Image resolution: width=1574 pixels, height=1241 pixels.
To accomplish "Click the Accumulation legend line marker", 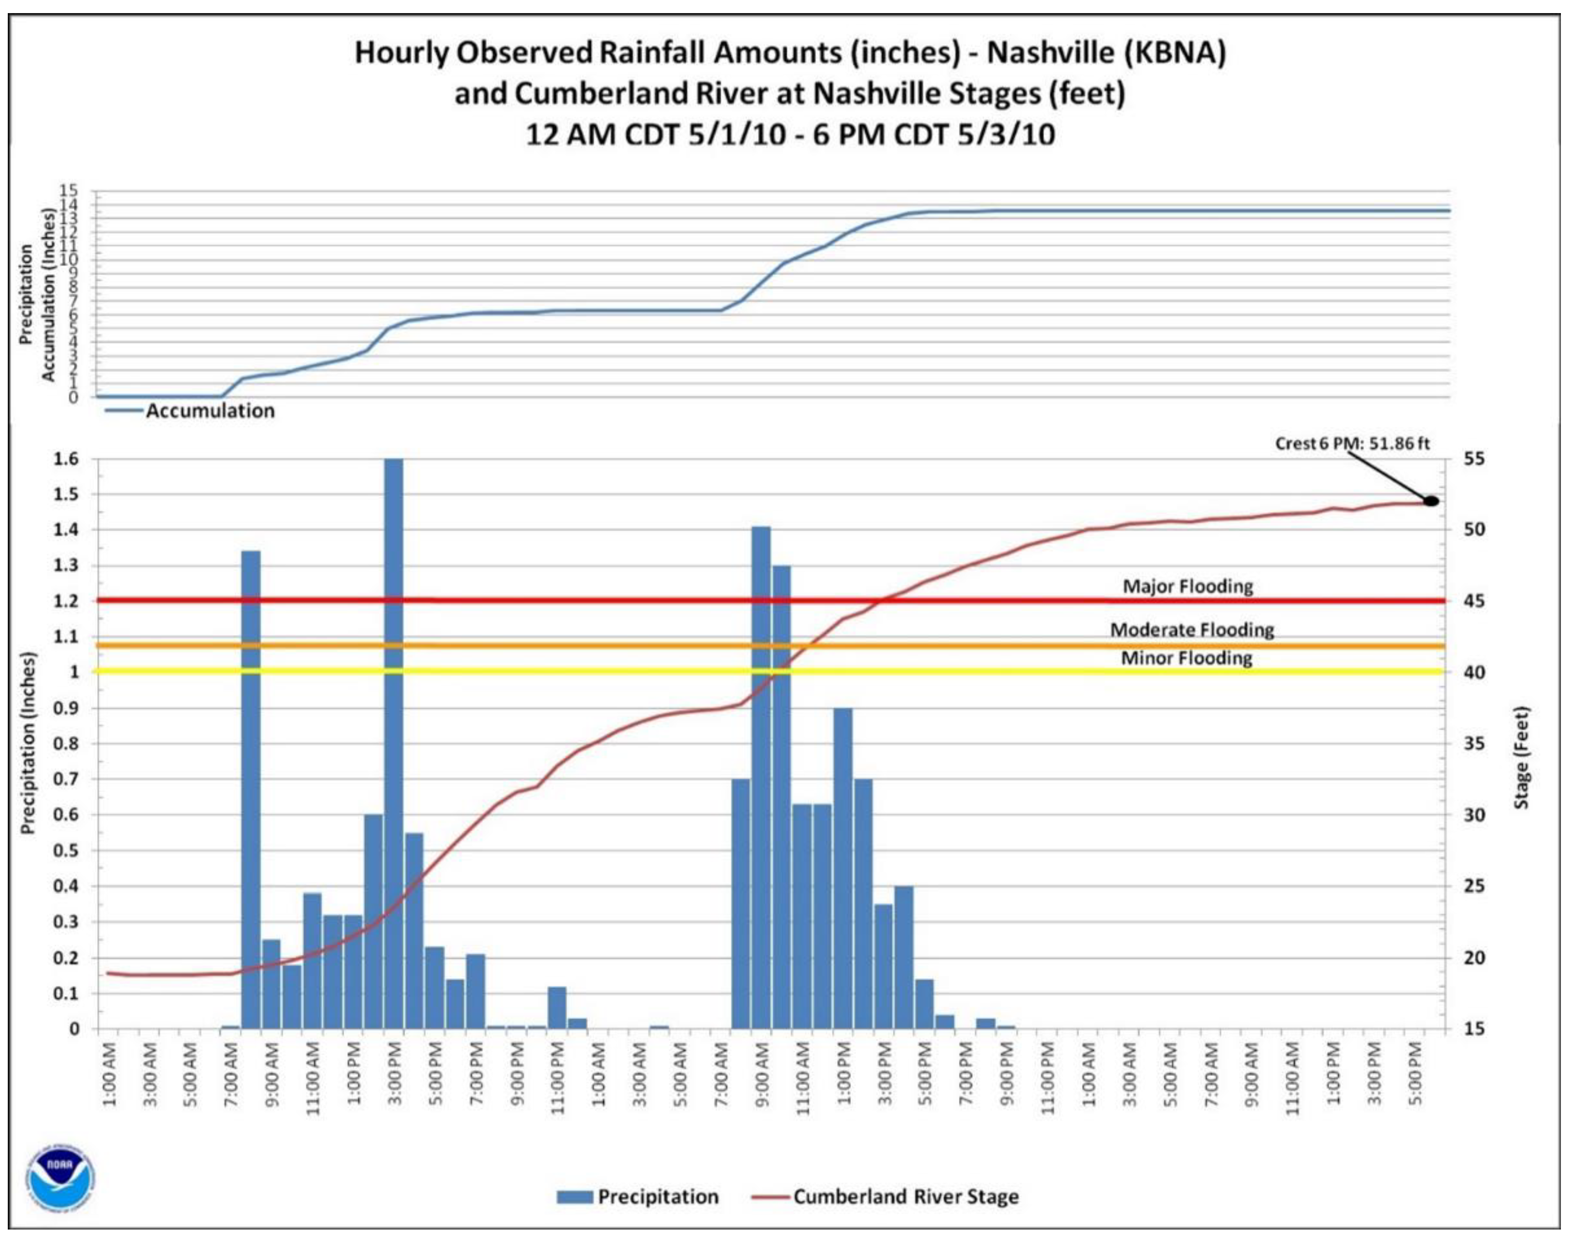I will [124, 411].
